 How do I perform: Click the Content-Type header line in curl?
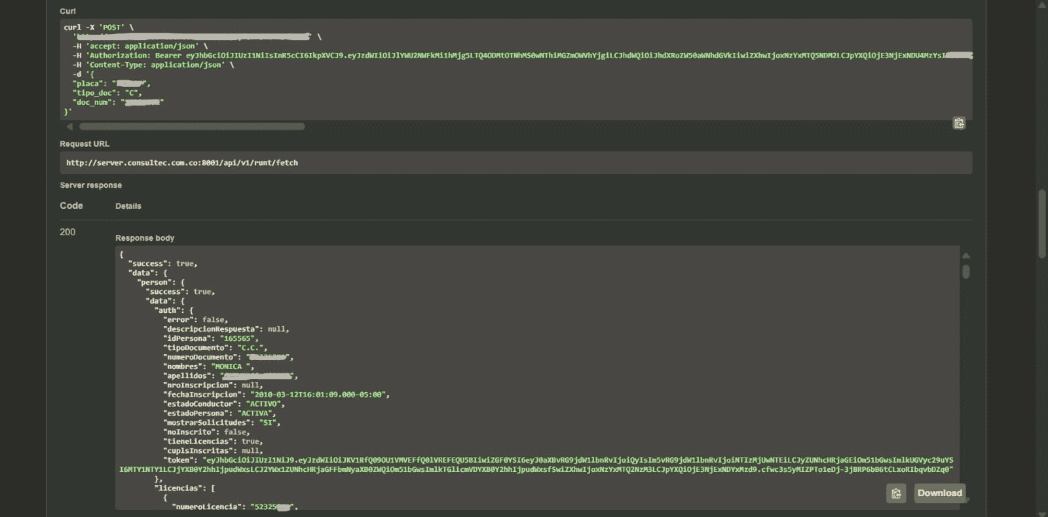pyautogui.click(x=153, y=65)
